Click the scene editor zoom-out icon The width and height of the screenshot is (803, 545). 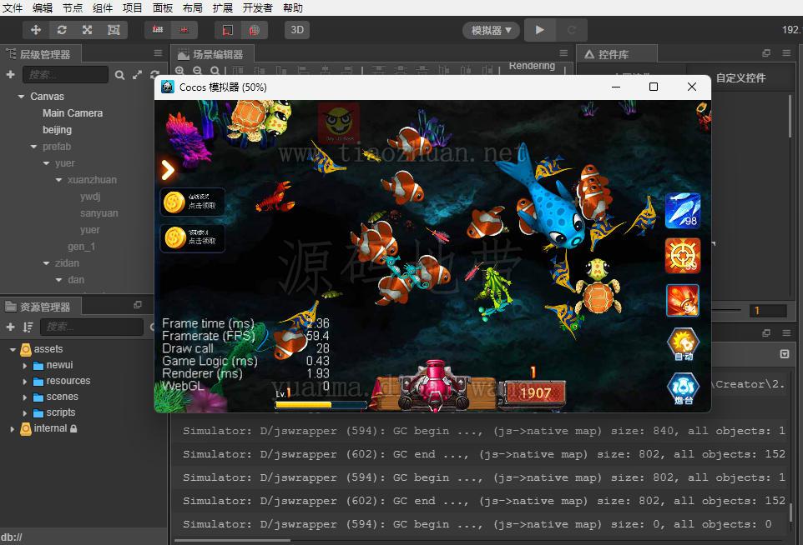click(198, 71)
